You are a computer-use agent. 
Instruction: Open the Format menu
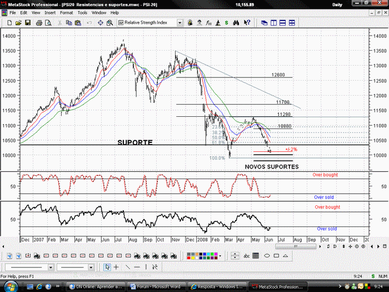point(67,13)
